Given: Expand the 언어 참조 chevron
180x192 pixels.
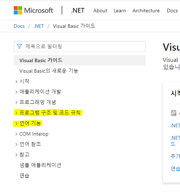Looking at the screenshot, I should (16, 144).
